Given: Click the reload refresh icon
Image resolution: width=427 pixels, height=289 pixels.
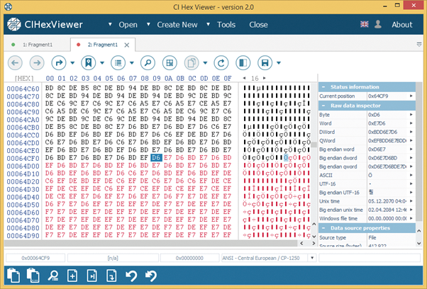Looking at the screenshot, I should tap(221, 63).
